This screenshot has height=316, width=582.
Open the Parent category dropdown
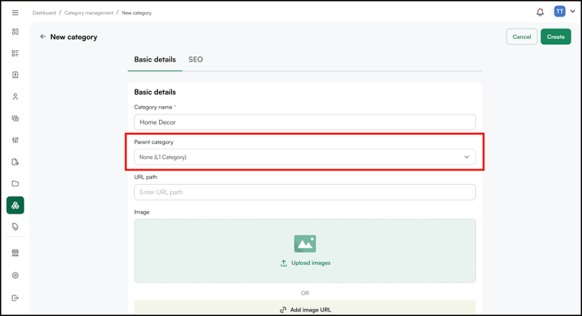[x=305, y=157]
